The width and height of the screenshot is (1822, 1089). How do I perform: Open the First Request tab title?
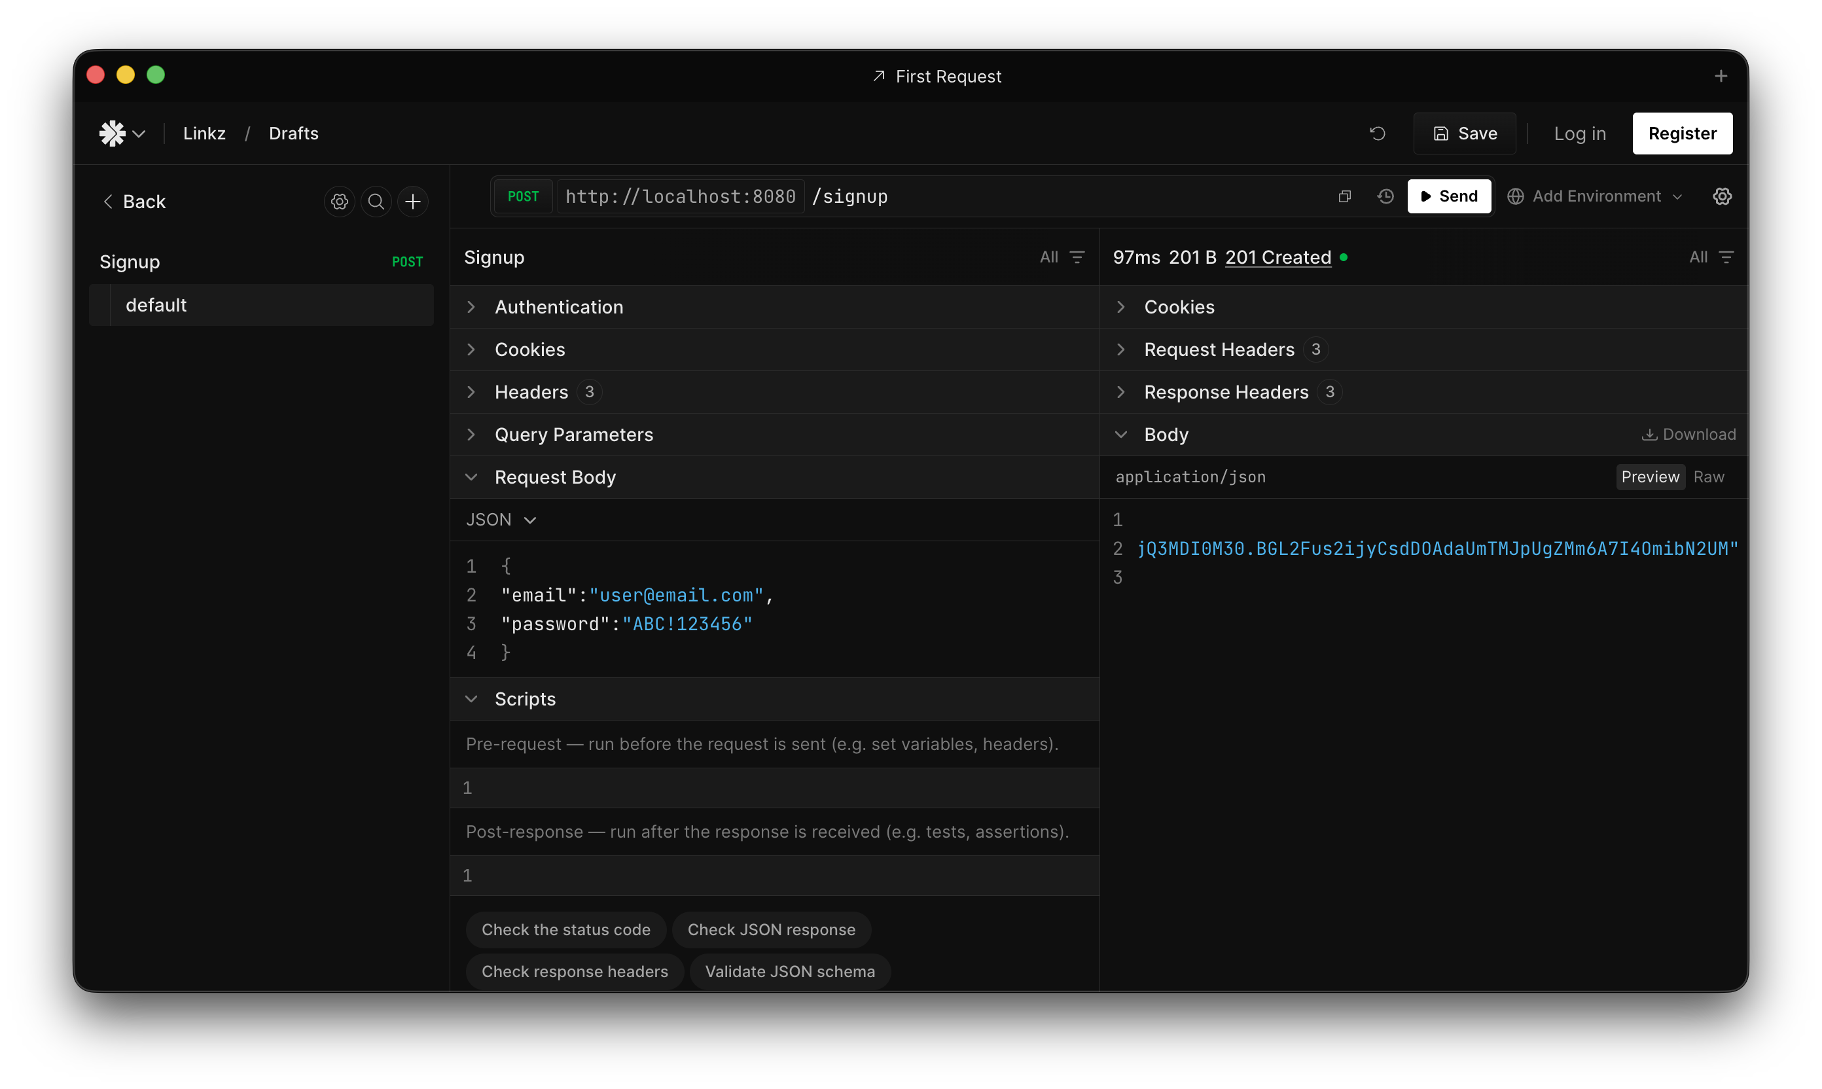[937, 77]
